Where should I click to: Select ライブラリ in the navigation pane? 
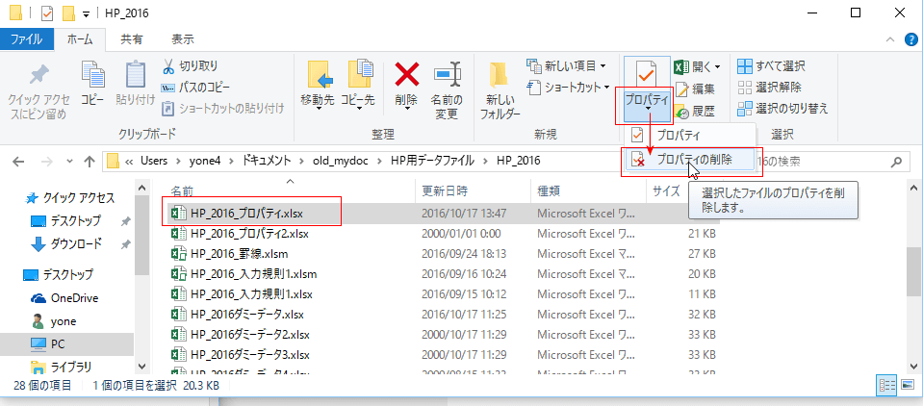coord(62,368)
